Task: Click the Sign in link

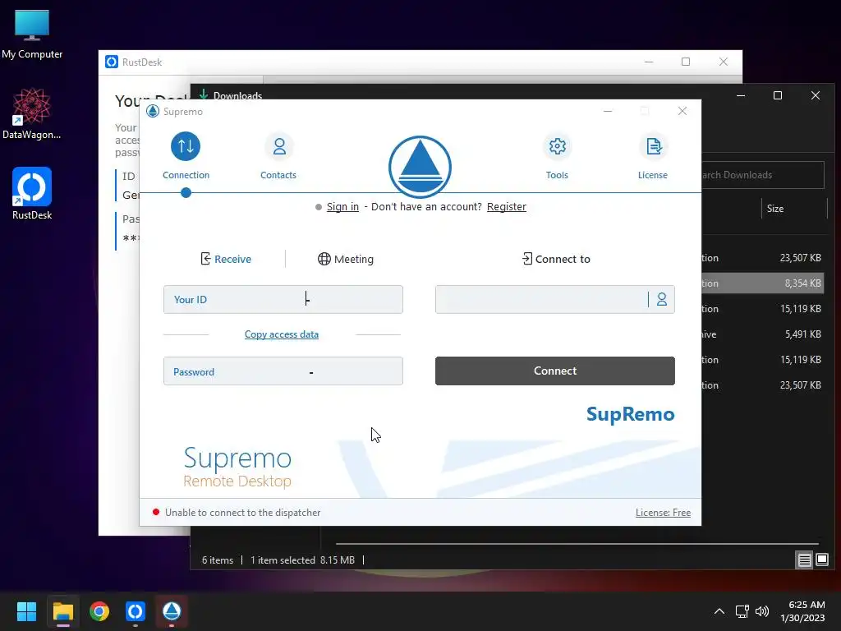Action: coord(342,206)
